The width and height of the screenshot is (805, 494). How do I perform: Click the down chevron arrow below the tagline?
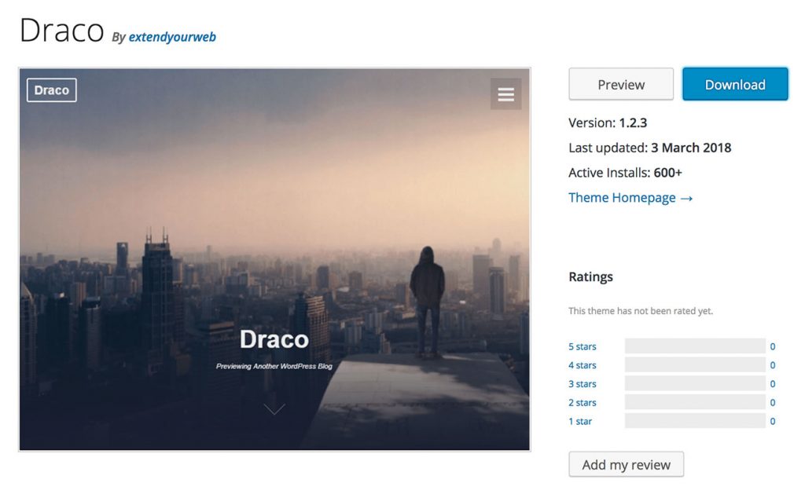[274, 408]
